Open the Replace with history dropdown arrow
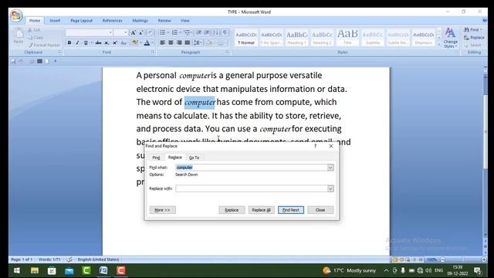This screenshot has width=494, height=278. 330,188
